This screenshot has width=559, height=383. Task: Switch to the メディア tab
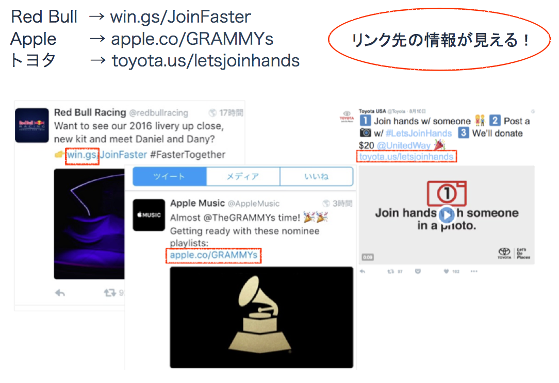click(243, 176)
